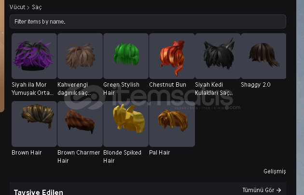Click the breadcrumb chevron after Vücut
The width and height of the screenshot is (304, 195).
click(x=28, y=8)
